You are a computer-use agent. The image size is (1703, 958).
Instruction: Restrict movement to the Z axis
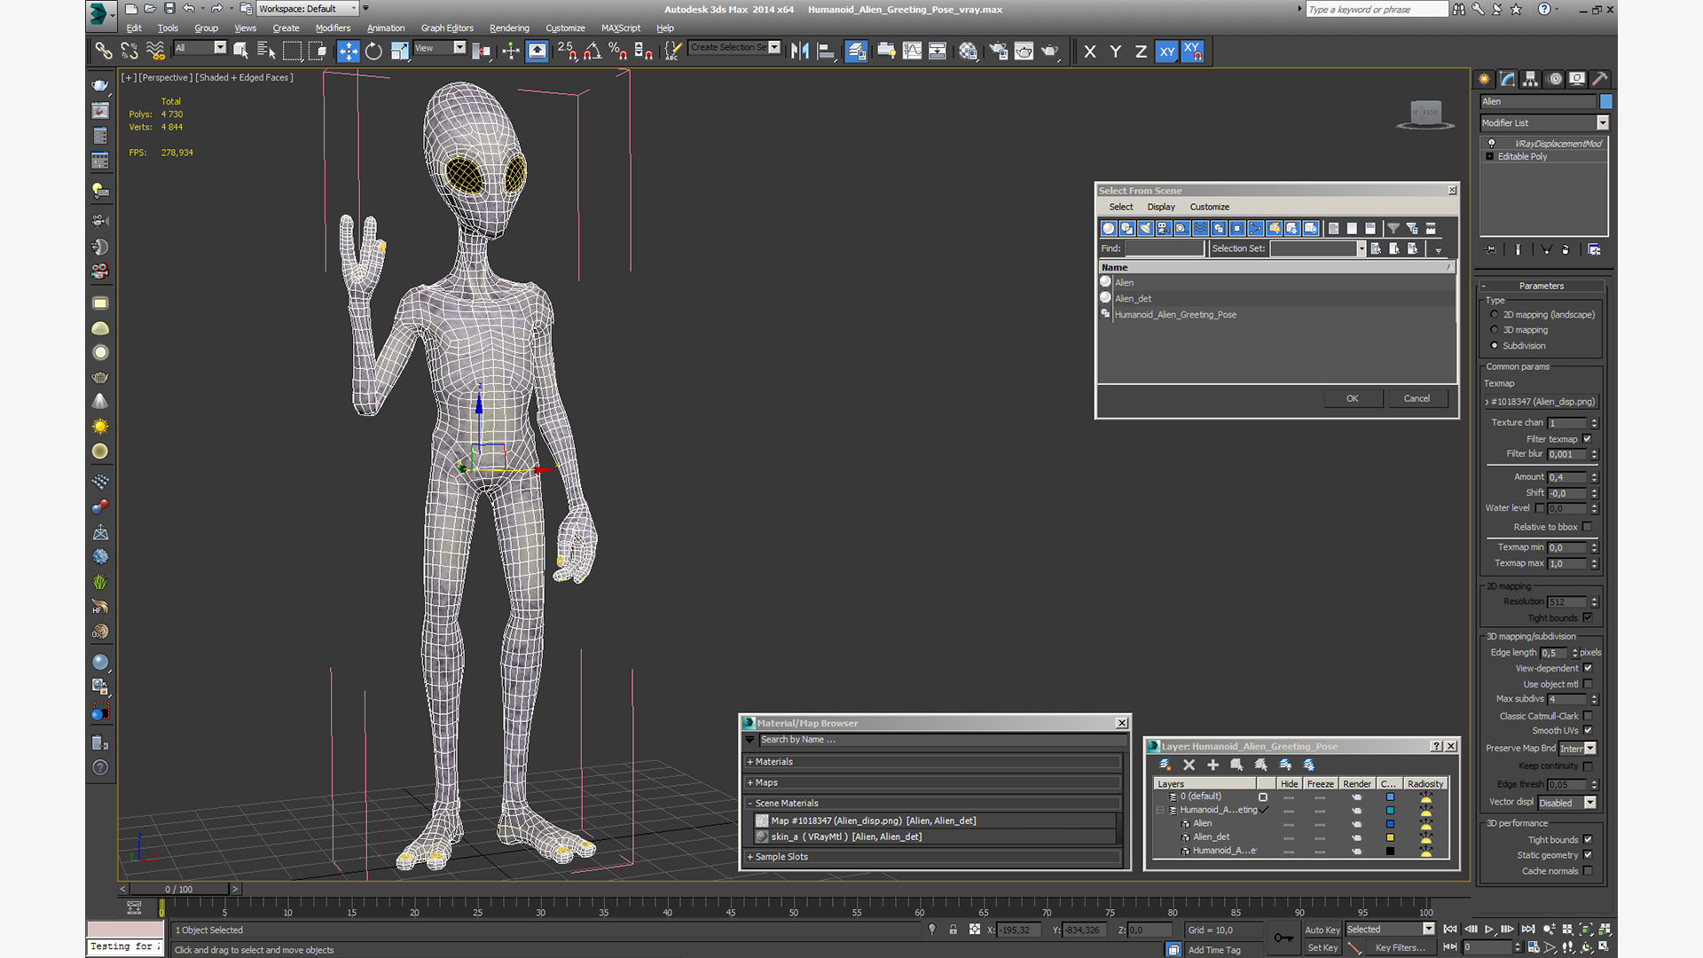click(x=1141, y=51)
